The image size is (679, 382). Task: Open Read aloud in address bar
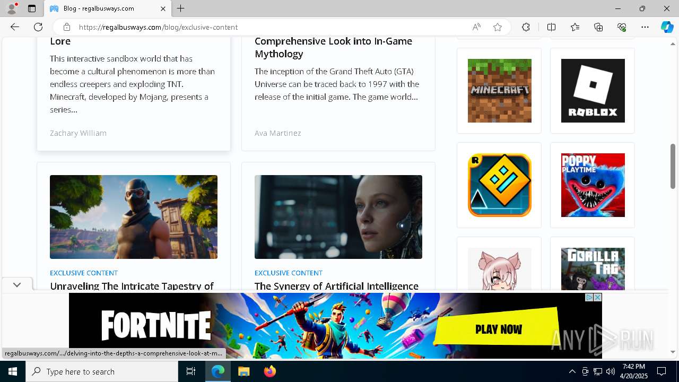pos(476,27)
